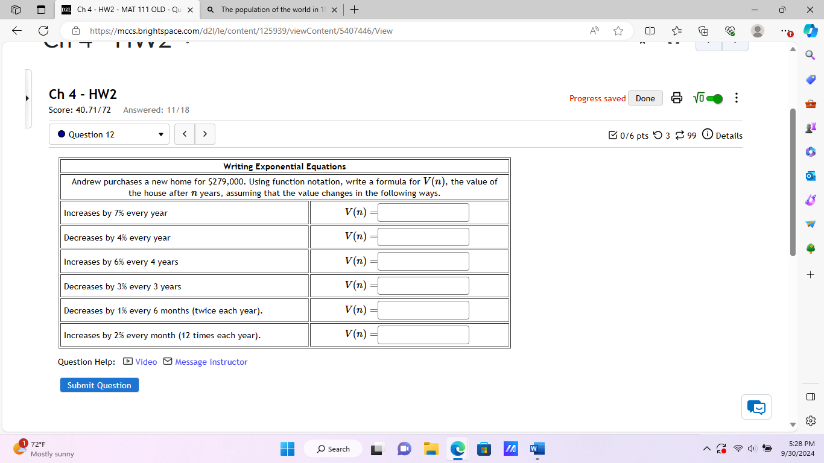Print the assignment with printer icon

pos(677,98)
